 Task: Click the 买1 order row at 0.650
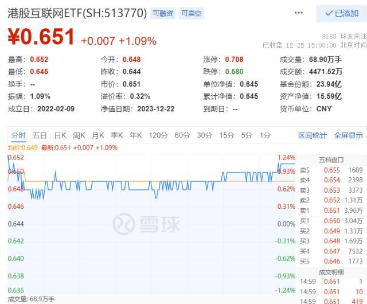331,221
